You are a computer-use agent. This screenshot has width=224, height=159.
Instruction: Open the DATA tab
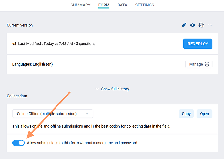[122, 5]
